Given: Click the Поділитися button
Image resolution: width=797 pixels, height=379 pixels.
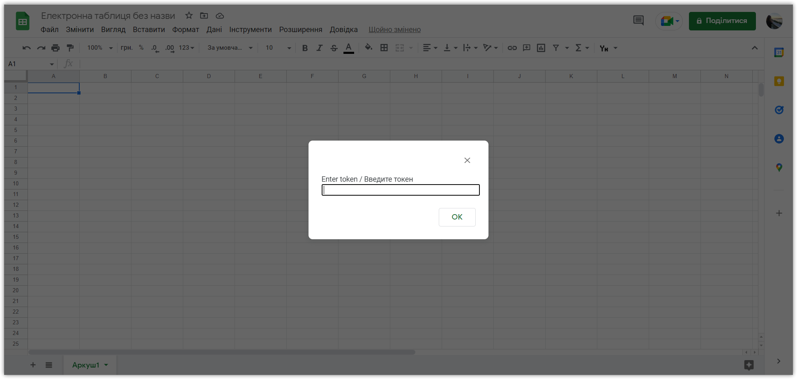Looking at the screenshot, I should click(722, 21).
